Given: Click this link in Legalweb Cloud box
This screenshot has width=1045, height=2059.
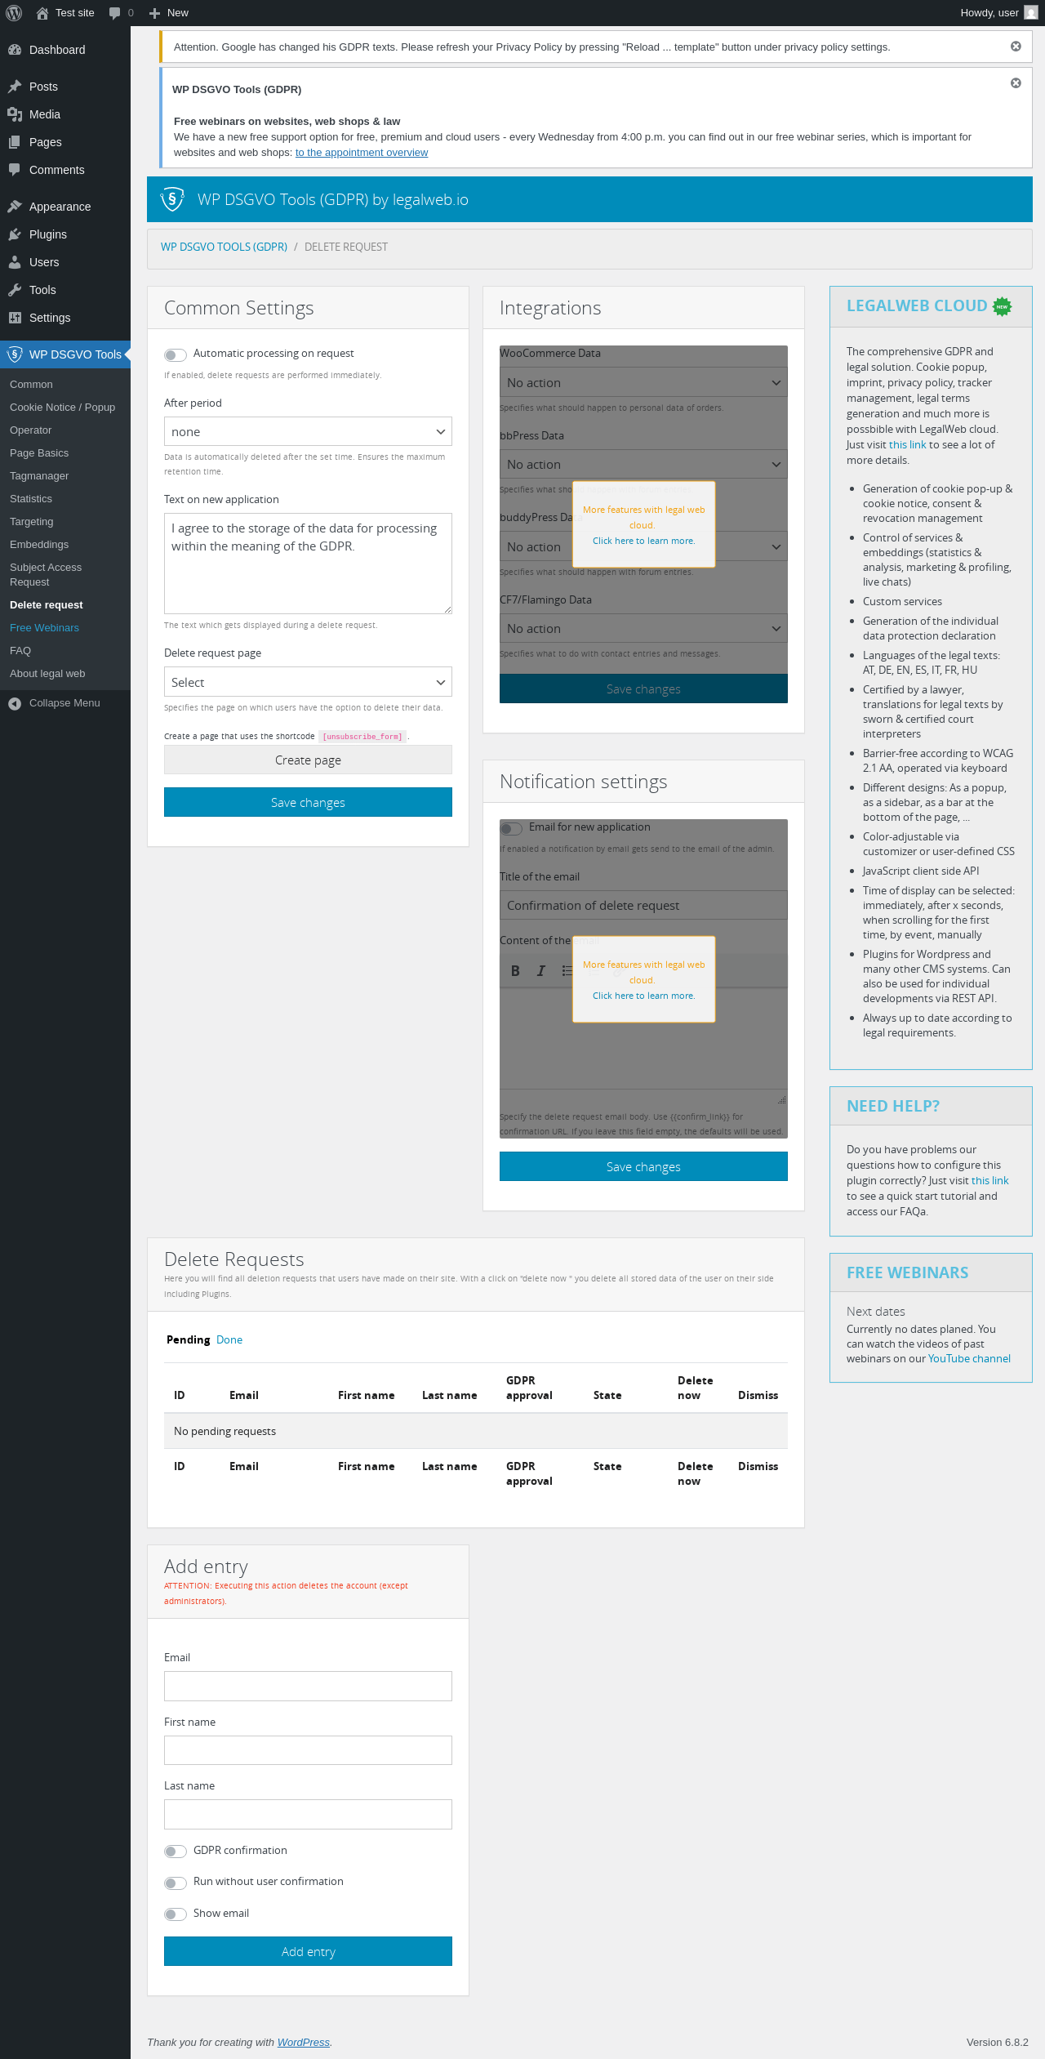Looking at the screenshot, I should click(x=907, y=444).
